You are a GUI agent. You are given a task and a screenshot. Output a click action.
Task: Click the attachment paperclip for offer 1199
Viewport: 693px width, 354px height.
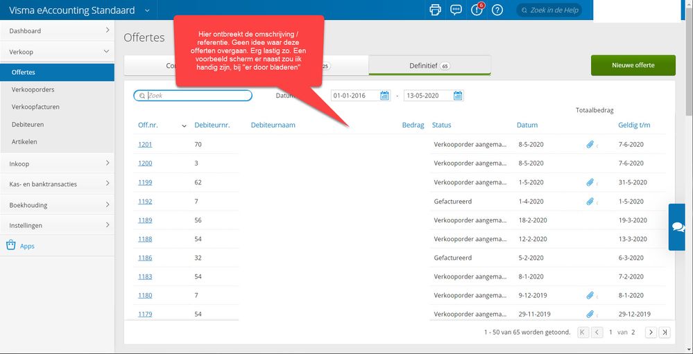(x=590, y=182)
